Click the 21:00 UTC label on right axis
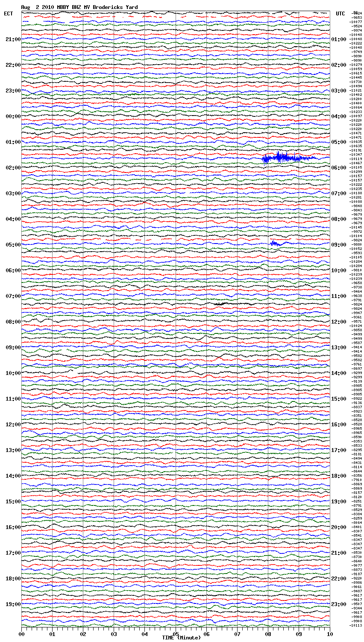 (x=339, y=553)
